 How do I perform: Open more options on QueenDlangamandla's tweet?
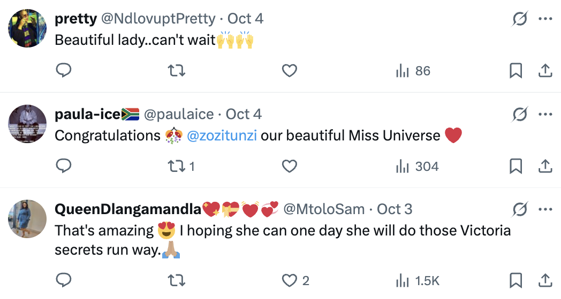545,209
